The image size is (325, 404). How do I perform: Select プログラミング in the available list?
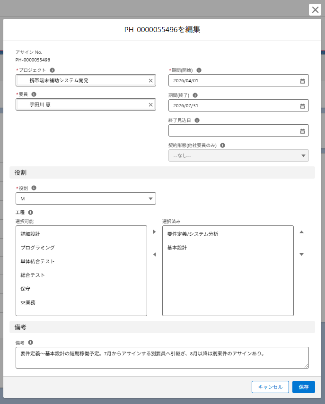tap(37, 248)
